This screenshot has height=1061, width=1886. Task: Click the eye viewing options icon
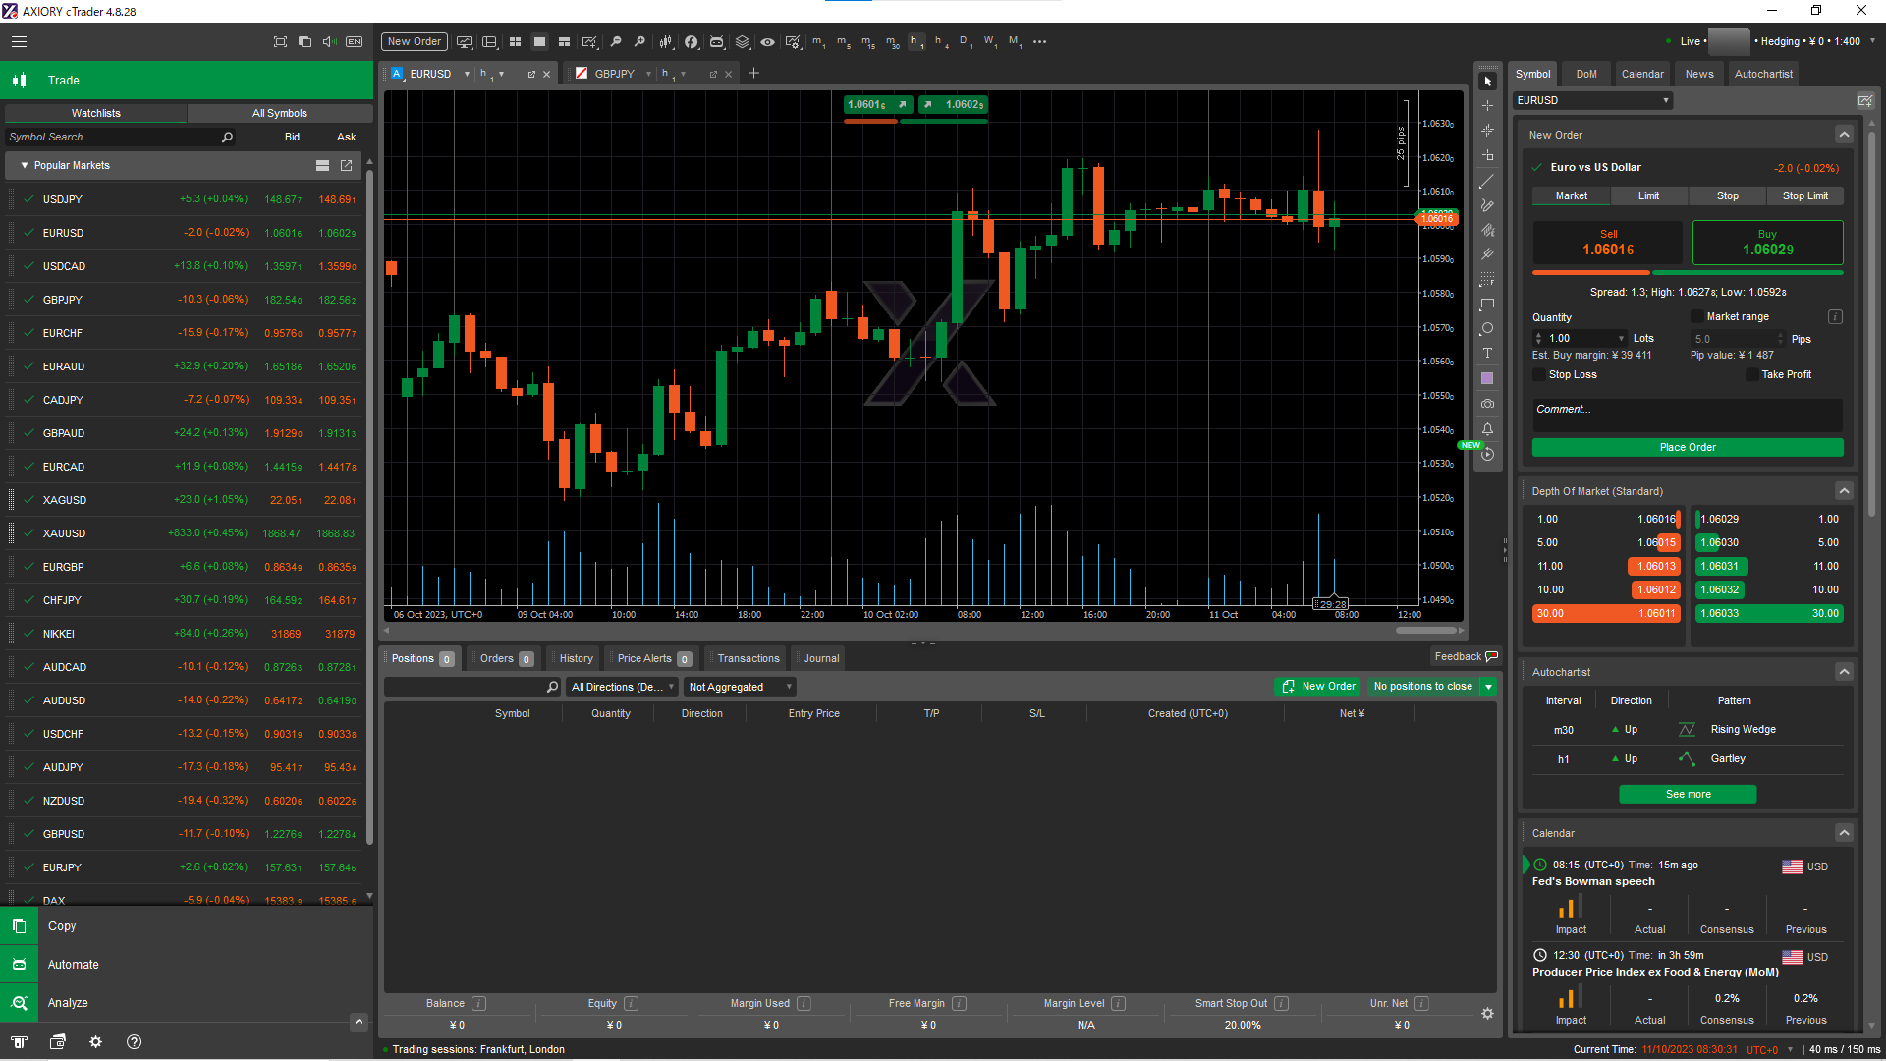point(767,42)
